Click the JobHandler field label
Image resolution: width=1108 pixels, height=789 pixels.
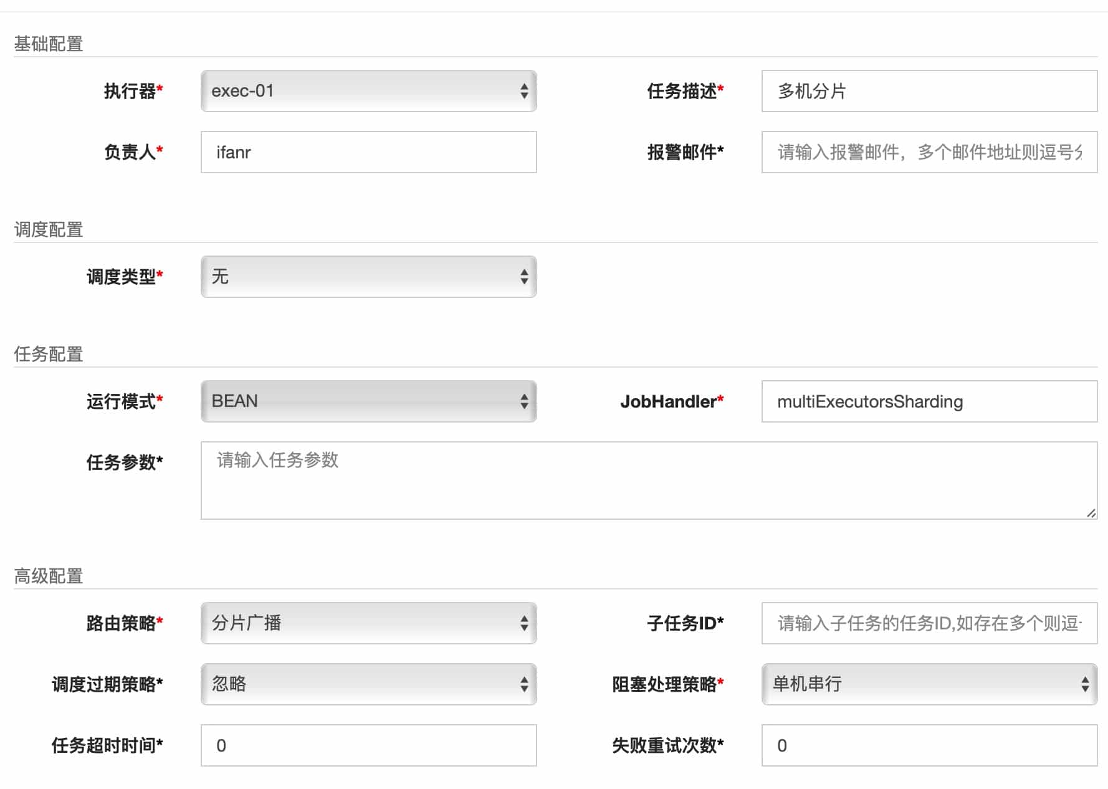[x=668, y=401]
